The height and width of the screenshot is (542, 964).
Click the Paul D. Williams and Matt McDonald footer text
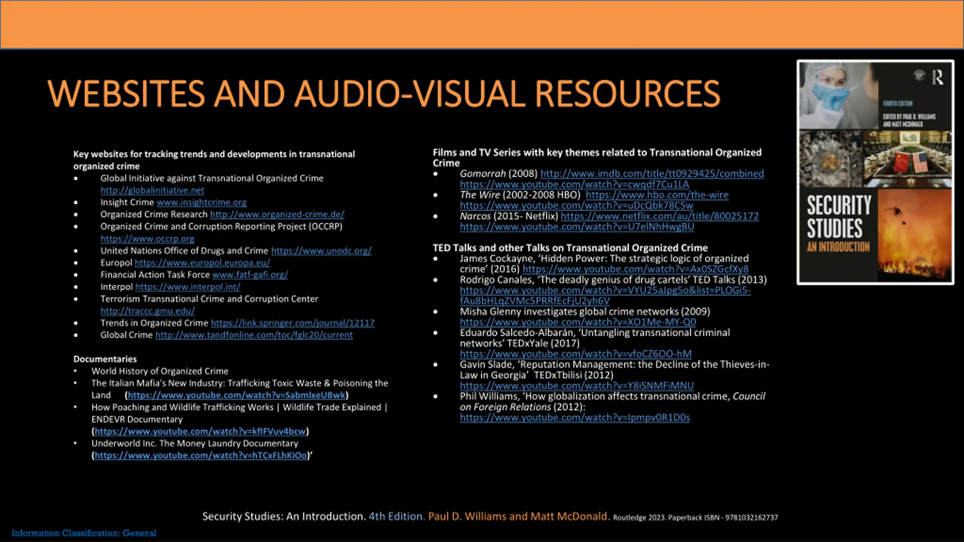[519, 516]
